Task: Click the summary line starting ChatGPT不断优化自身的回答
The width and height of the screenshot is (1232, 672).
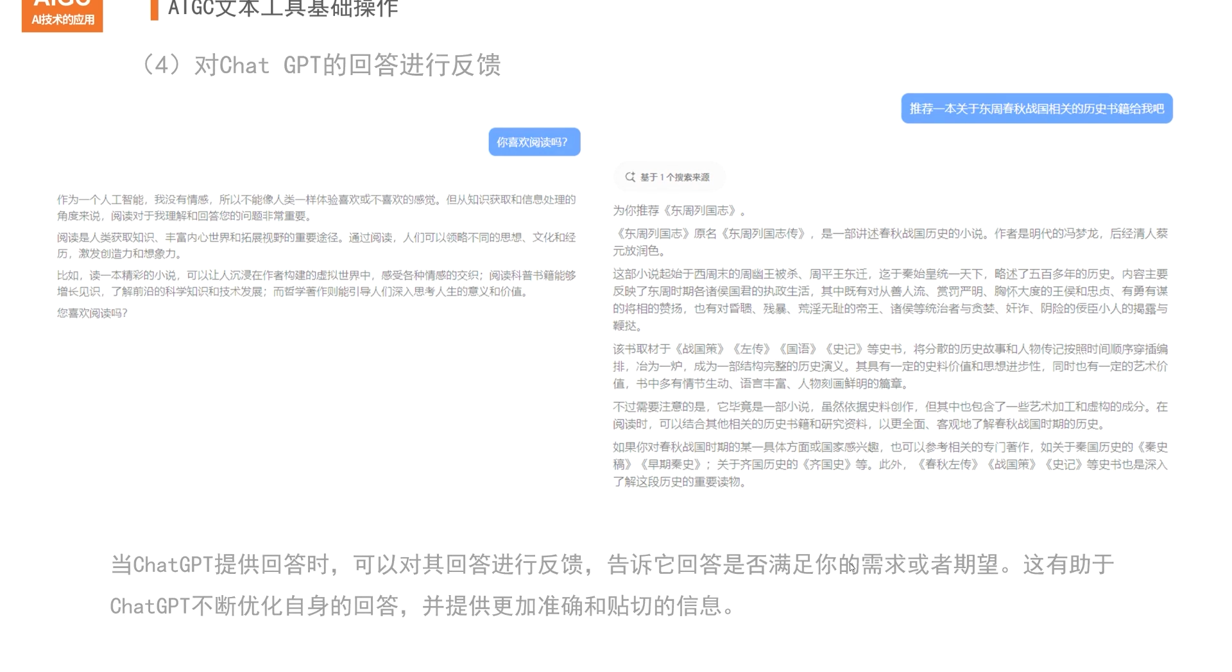Action: [424, 605]
